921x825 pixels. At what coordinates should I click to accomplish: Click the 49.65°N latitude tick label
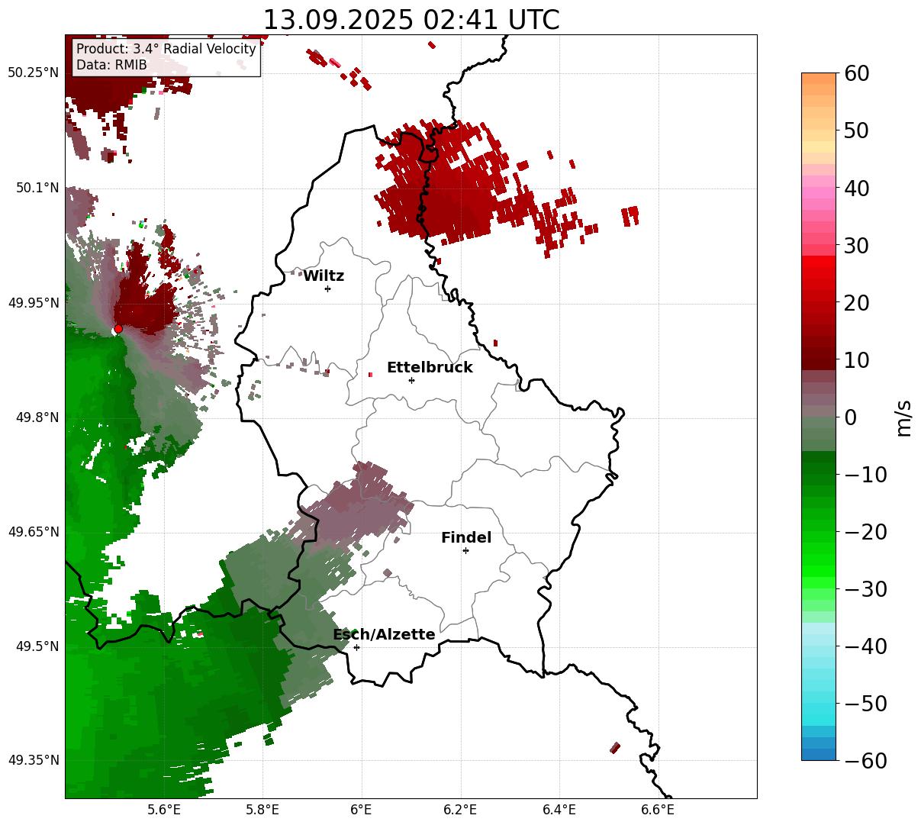(34, 532)
